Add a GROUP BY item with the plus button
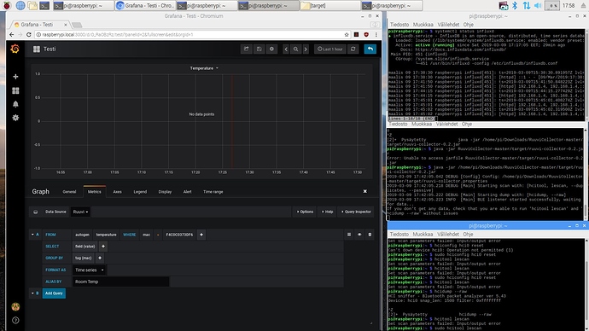 [x=100, y=258]
